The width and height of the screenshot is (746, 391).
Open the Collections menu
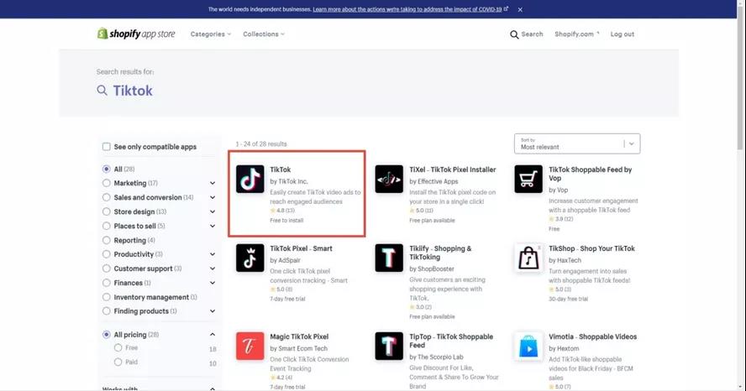[x=264, y=34]
